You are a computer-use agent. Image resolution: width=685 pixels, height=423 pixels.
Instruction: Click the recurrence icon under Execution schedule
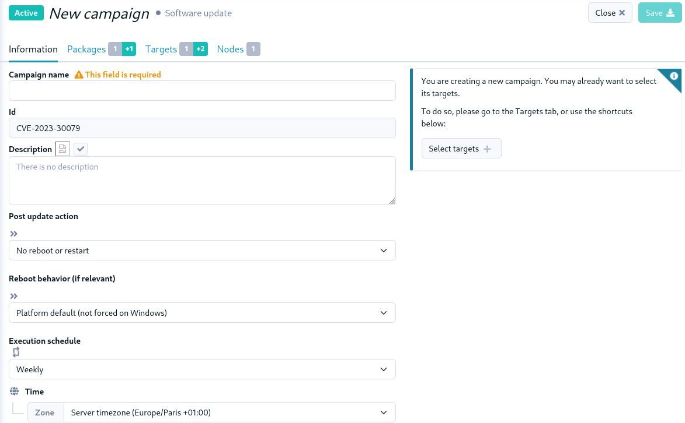pos(16,352)
